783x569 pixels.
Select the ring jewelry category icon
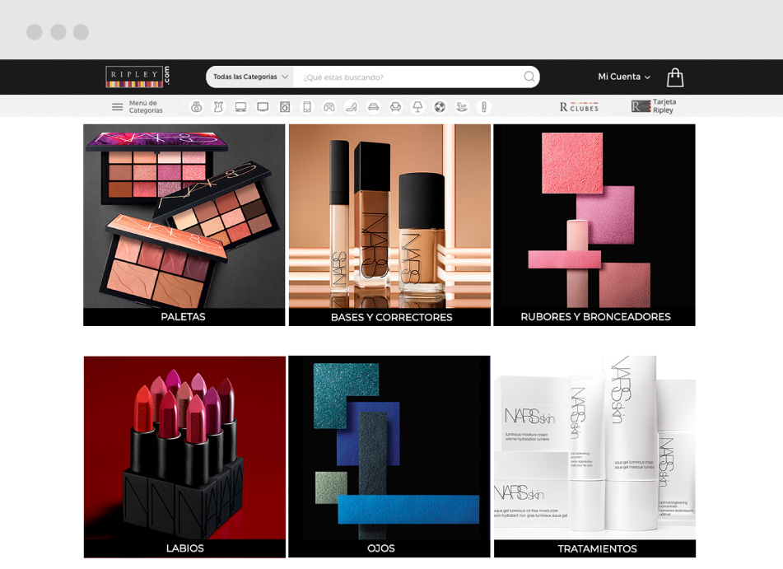[x=197, y=107]
